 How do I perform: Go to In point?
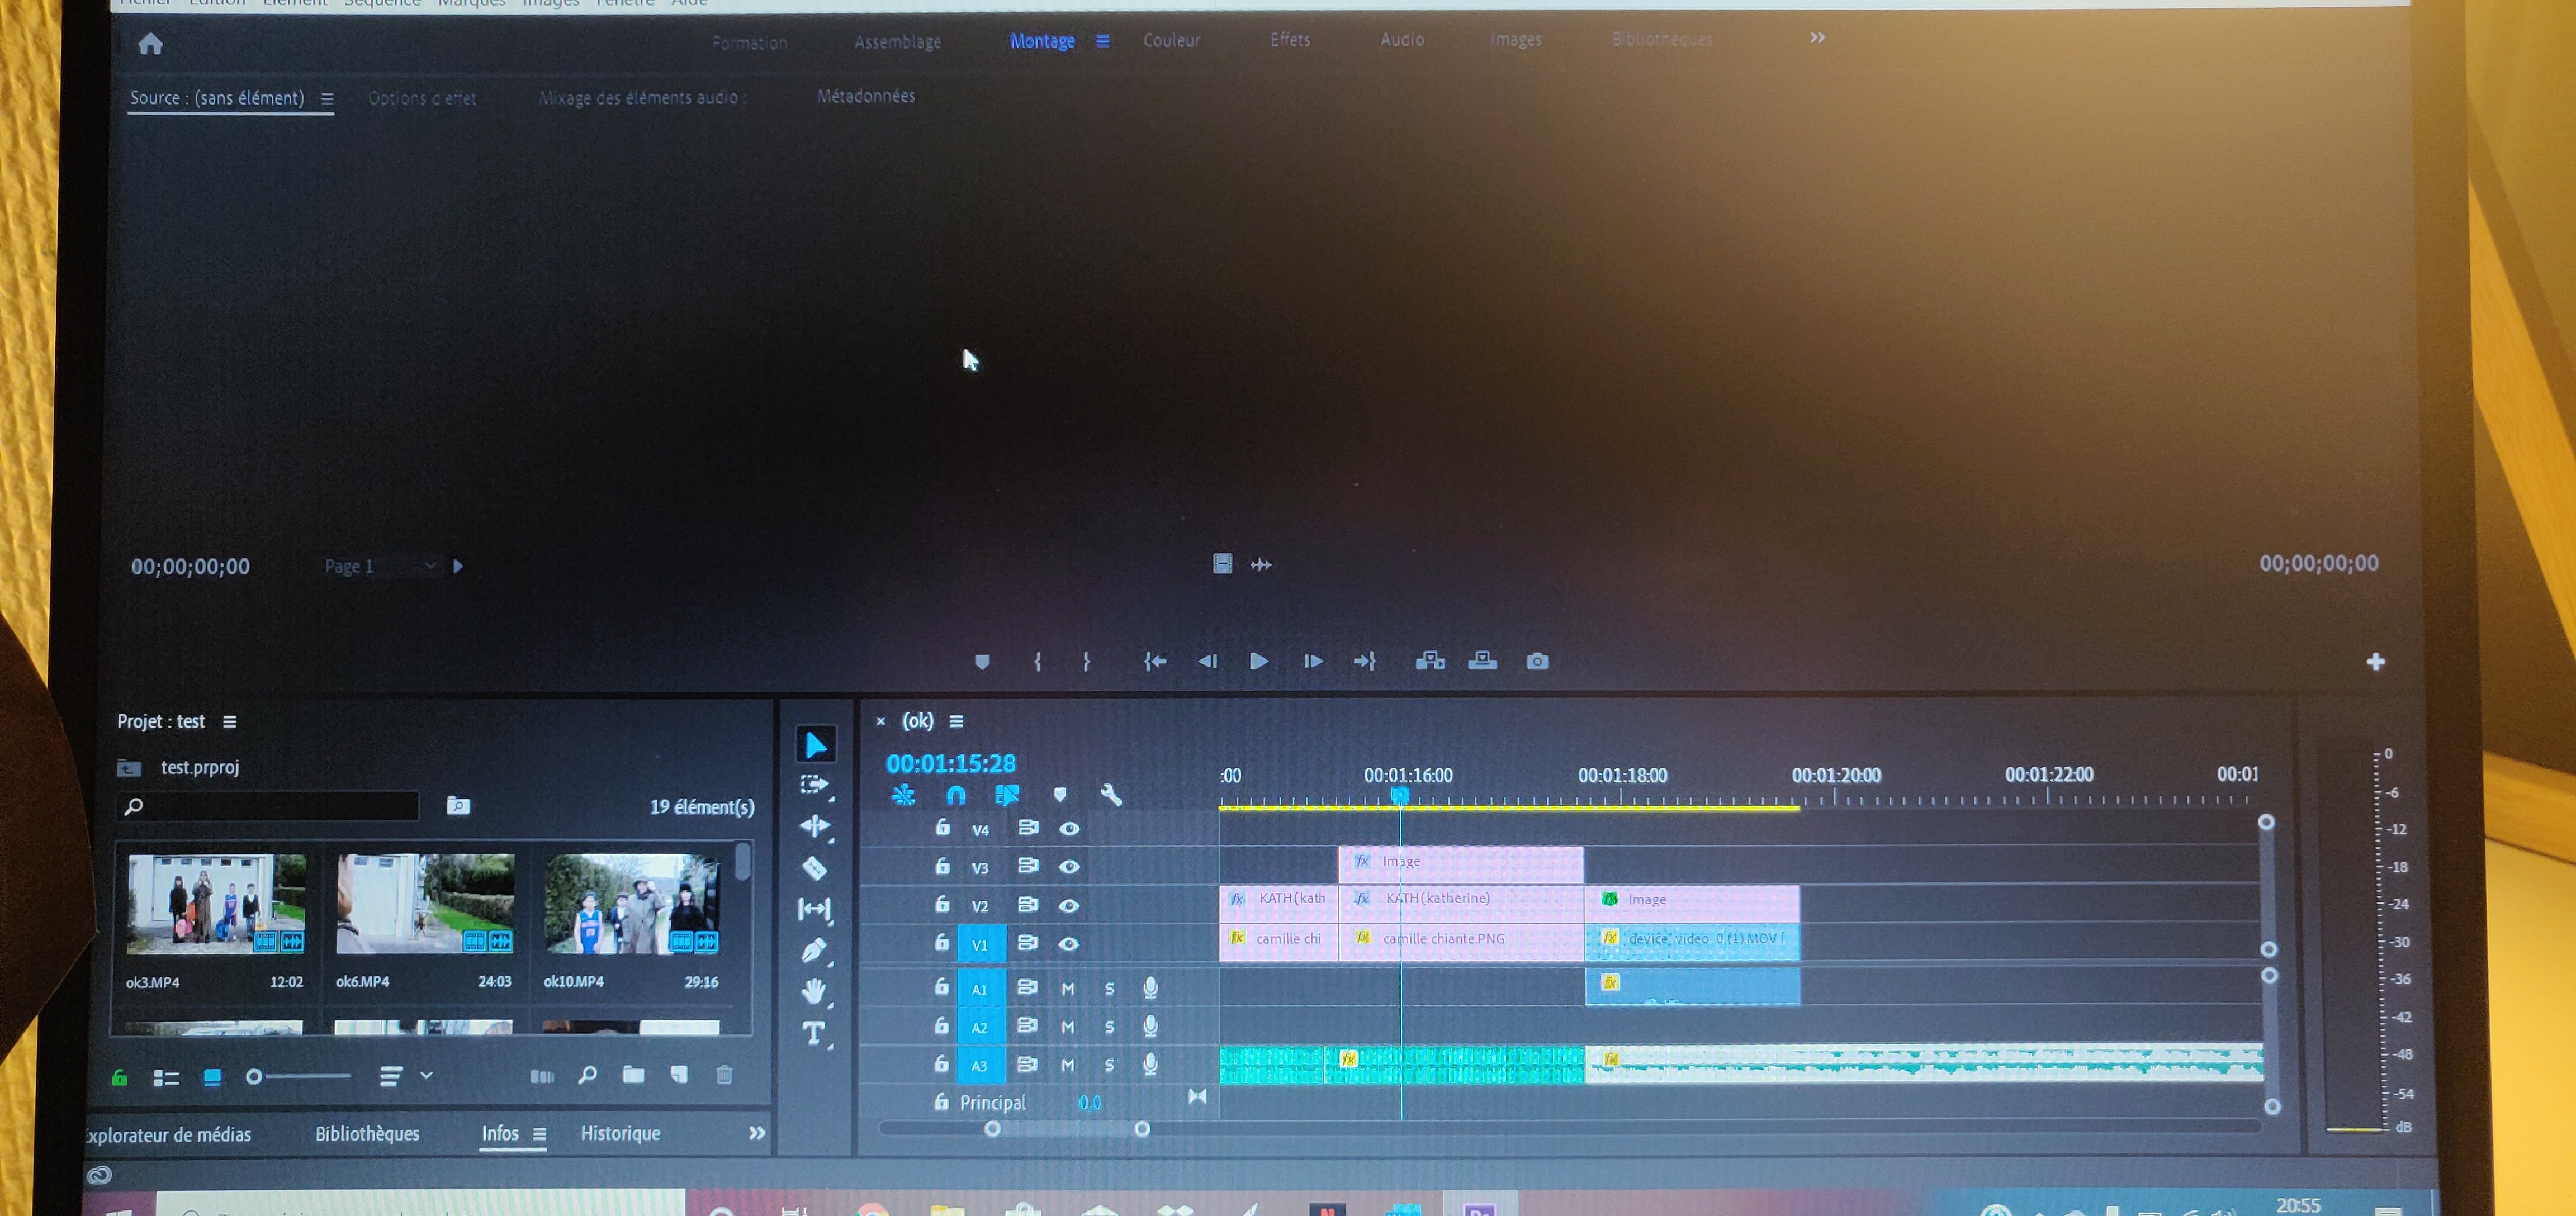tap(1155, 661)
